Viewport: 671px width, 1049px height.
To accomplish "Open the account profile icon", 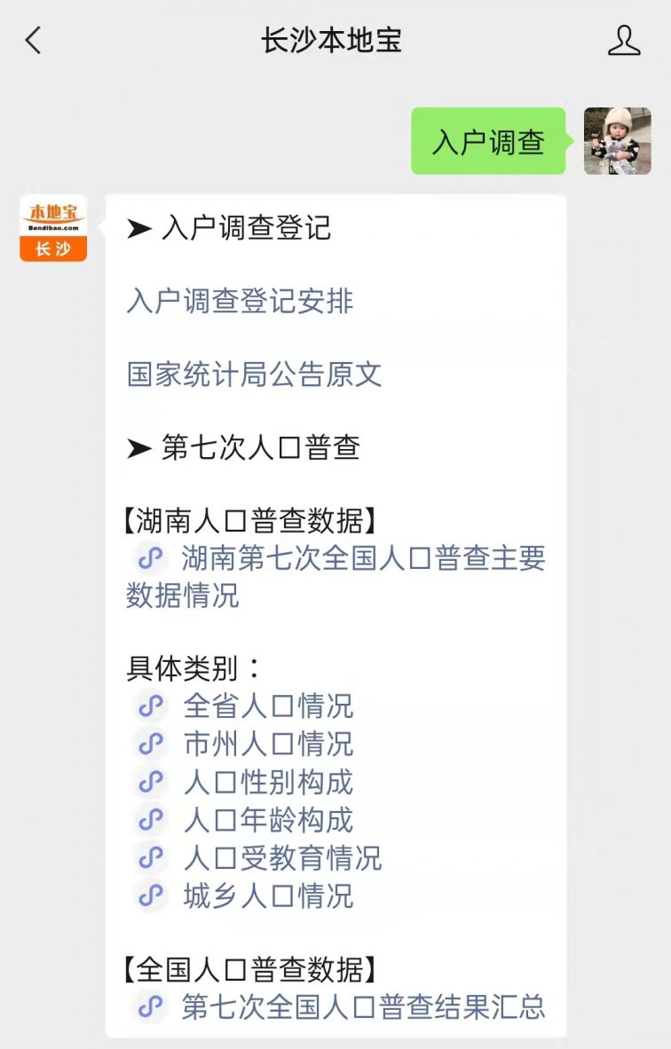I will click(x=623, y=40).
